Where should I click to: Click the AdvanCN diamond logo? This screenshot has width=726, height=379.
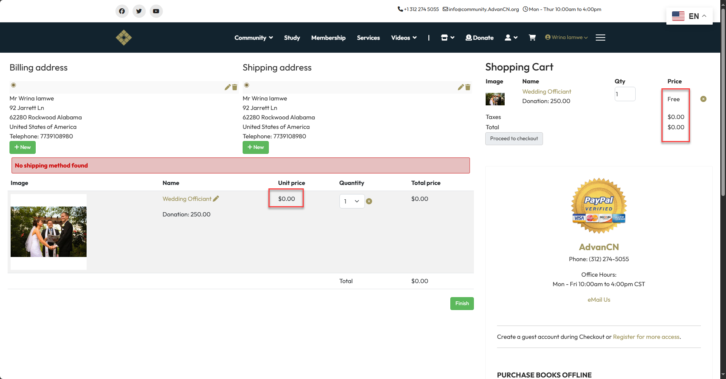[124, 38]
